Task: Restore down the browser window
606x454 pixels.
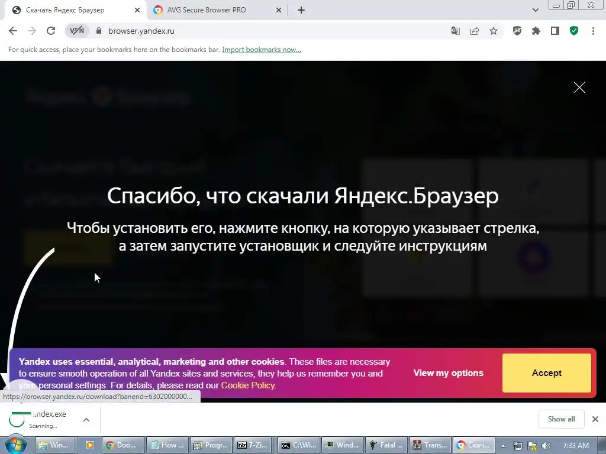Action: coord(571,5)
